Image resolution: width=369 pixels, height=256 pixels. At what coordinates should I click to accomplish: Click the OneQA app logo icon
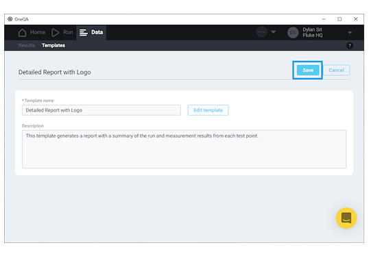pyautogui.click(x=10, y=19)
